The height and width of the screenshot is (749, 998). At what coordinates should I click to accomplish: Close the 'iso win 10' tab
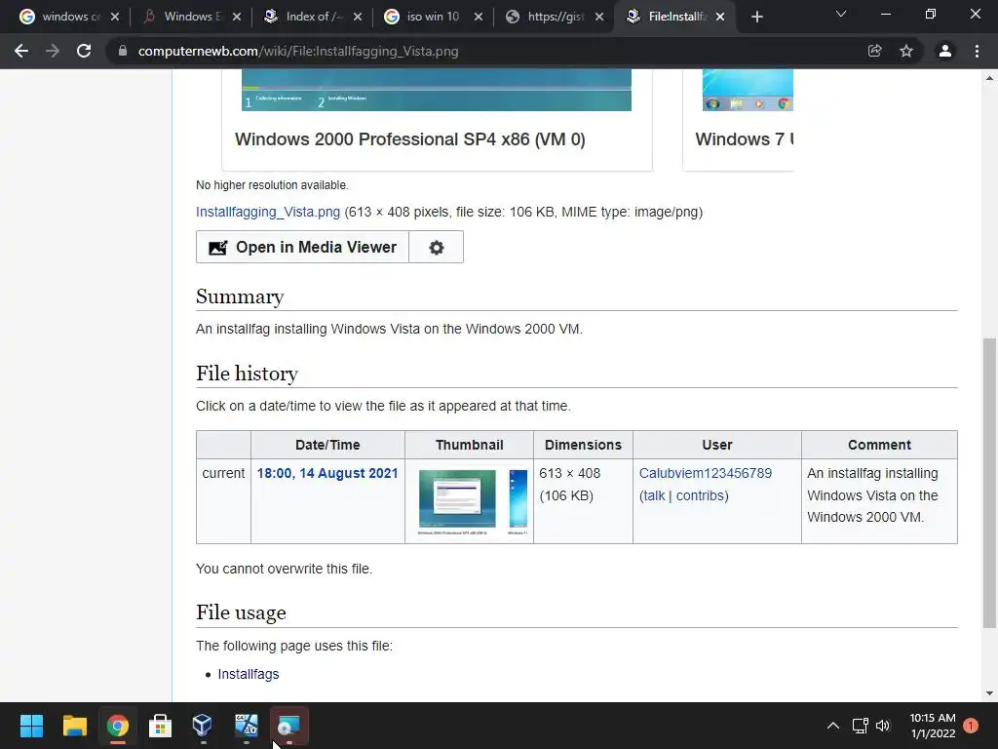point(479,17)
